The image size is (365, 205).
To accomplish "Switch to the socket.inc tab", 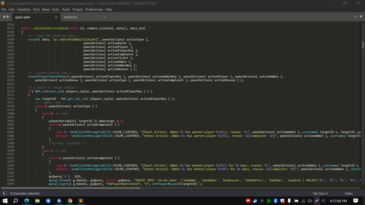I will 70,17.
